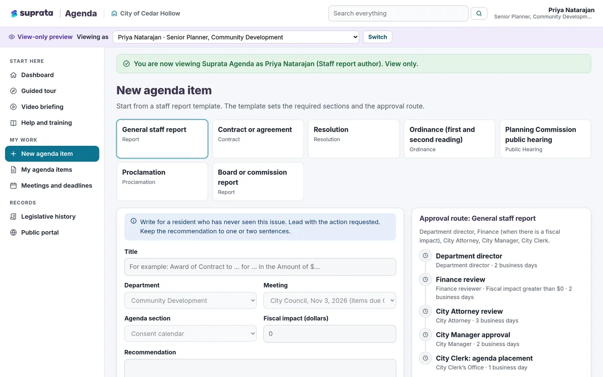
Task: Open the Viewing as user dropdown
Action: pyautogui.click(x=236, y=37)
